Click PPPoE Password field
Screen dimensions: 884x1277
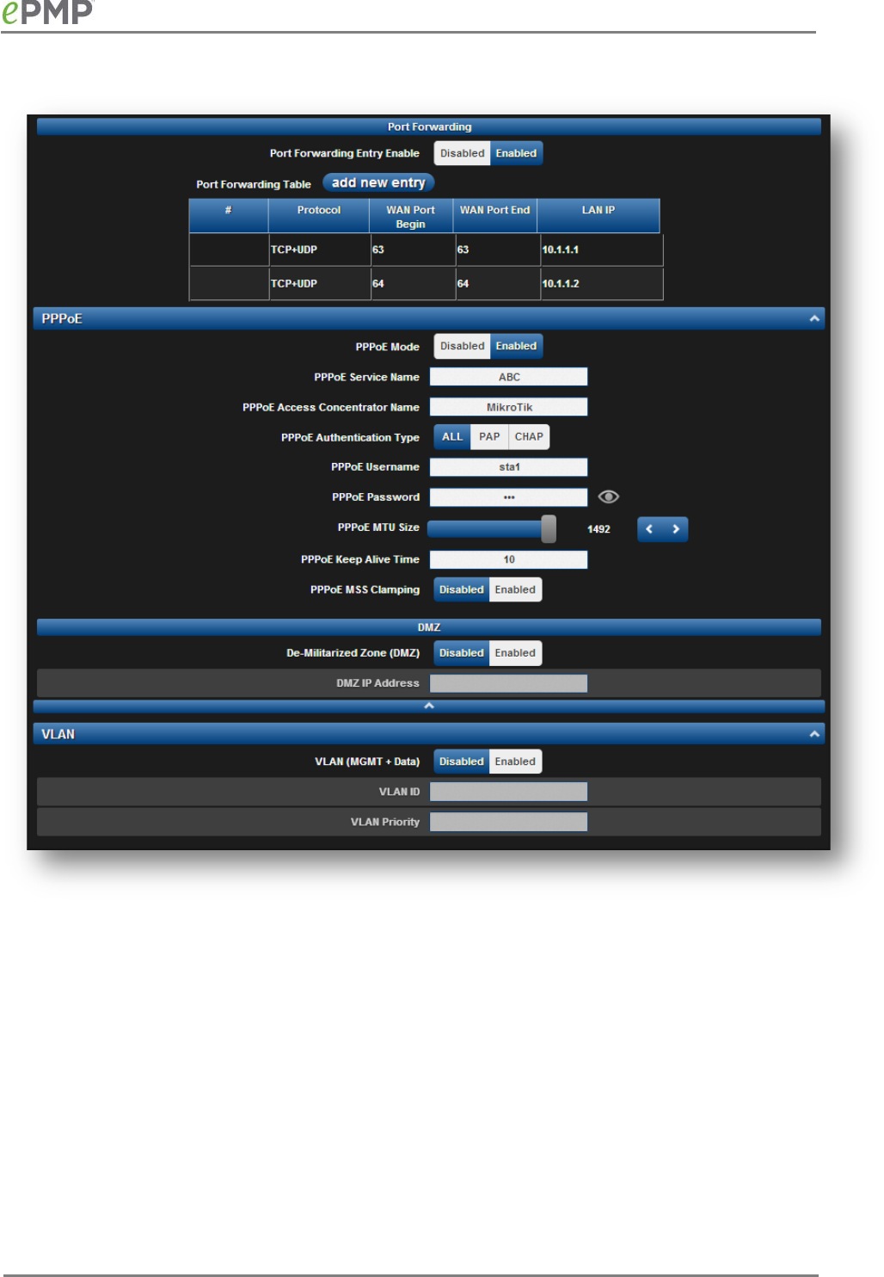click(x=508, y=497)
